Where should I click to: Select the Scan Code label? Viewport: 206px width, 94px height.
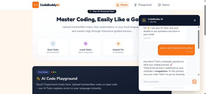[x=53, y=50]
